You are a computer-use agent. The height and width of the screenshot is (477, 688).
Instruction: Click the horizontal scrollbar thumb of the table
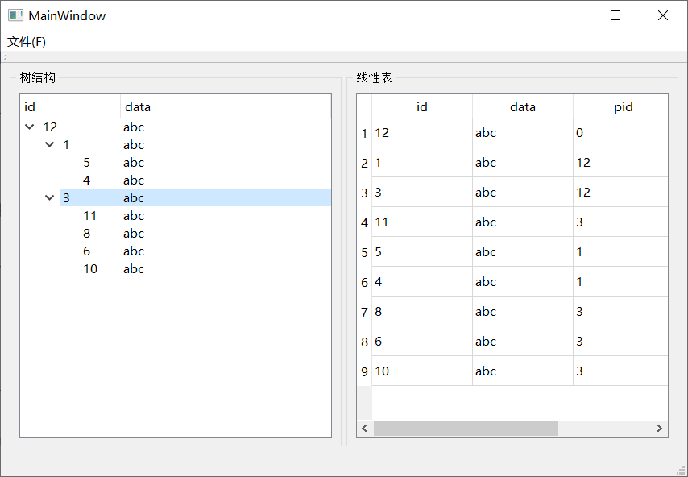pos(466,429)
